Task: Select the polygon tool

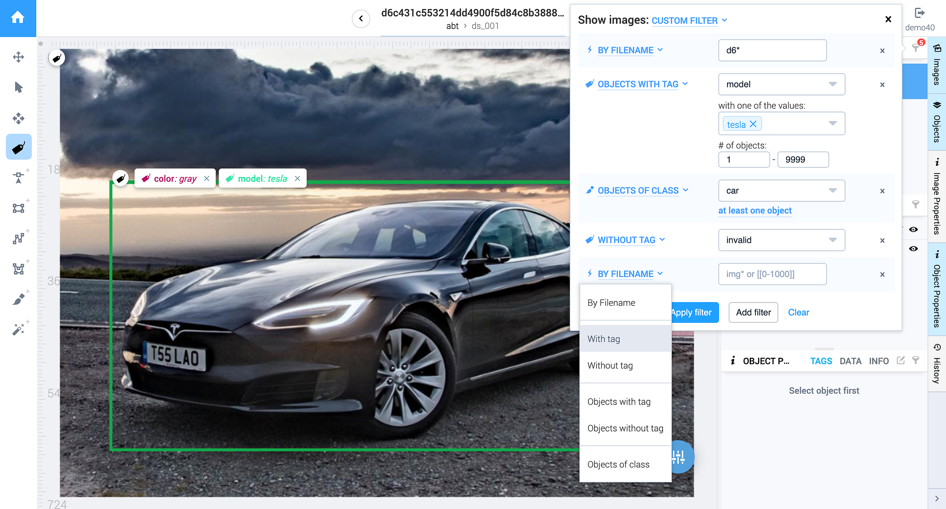Action: [18, 268]
